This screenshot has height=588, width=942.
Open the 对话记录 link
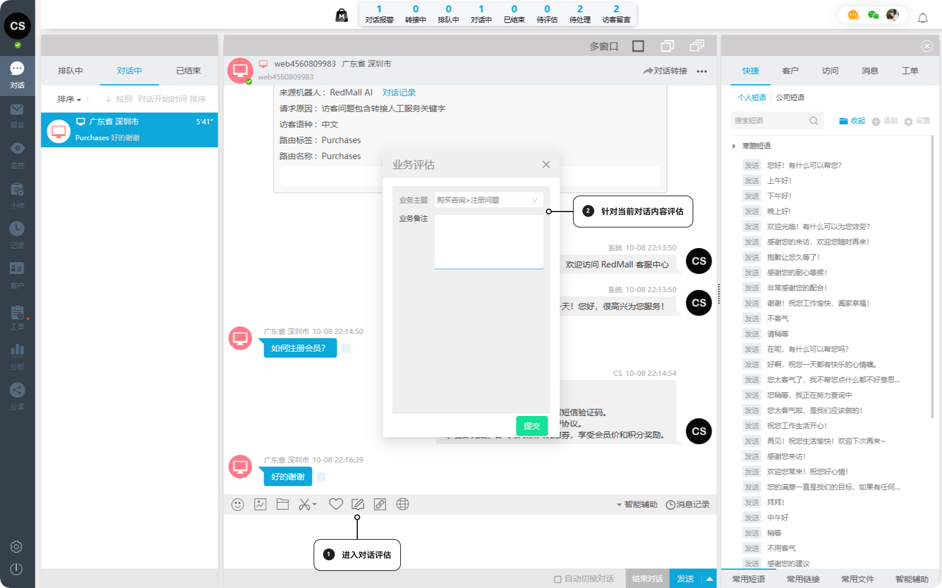(x=398, y=93)
